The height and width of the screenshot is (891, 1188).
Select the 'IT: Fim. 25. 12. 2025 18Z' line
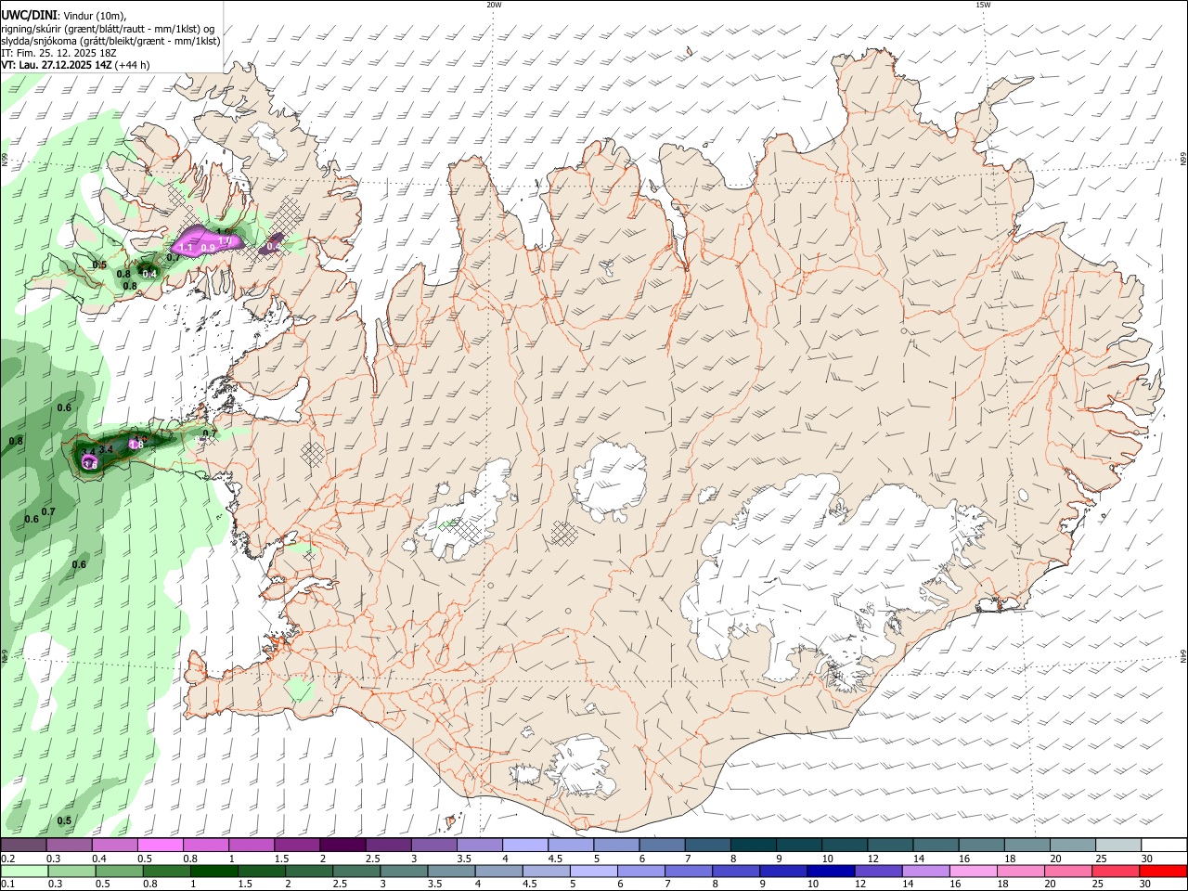pyautogui.click(x=58, y=53)
